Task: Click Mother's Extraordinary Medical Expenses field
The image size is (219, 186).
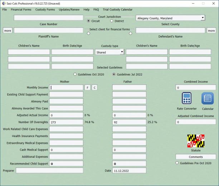Action: pyautogui.click(x=66, y=143)
